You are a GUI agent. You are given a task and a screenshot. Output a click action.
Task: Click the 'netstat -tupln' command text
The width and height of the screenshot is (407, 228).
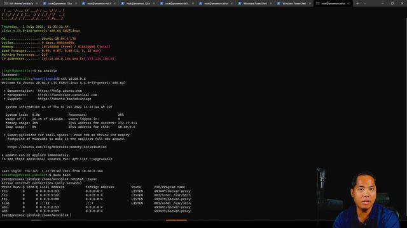tap(83, 179)
